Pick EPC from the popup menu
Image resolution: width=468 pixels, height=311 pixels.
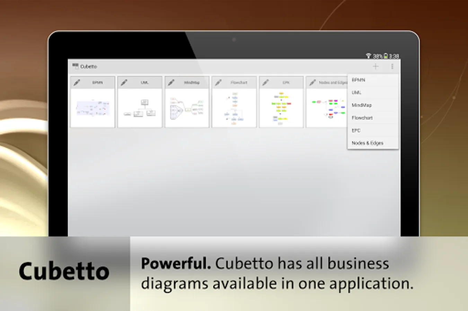pyautogui.click(x=373, y=130)
